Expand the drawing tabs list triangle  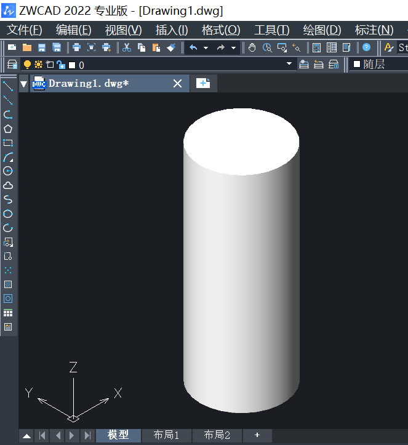coord(23,84)
